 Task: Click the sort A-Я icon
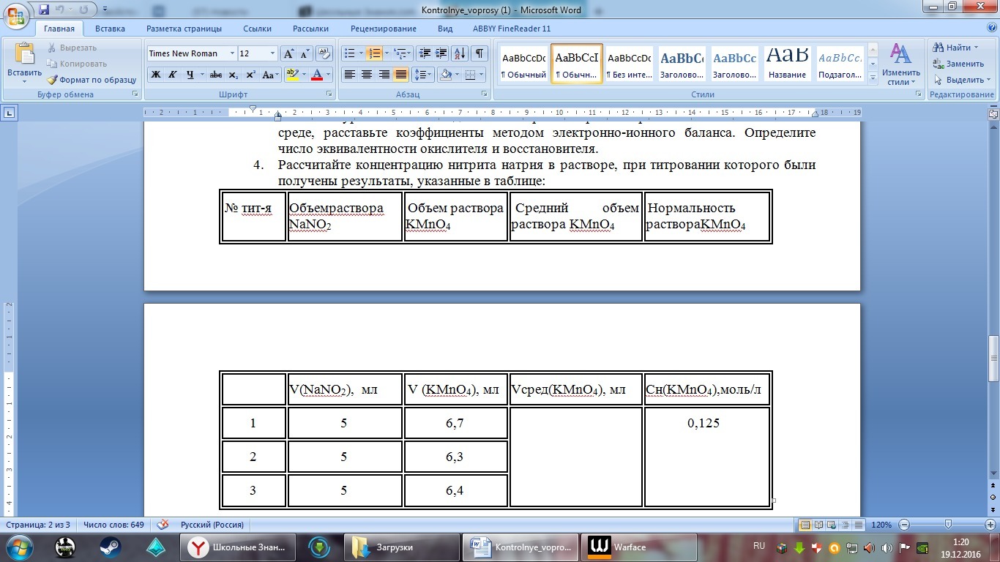(x=460, y=53)
